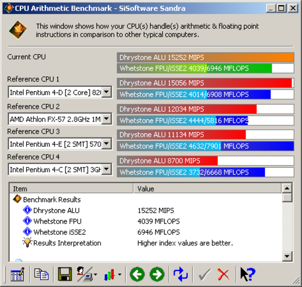Viewport: 302px width, 287px height.
Task: Click the Whetstone 4632/7901 MFLOPS bar
Action: [x=205, y=146]
